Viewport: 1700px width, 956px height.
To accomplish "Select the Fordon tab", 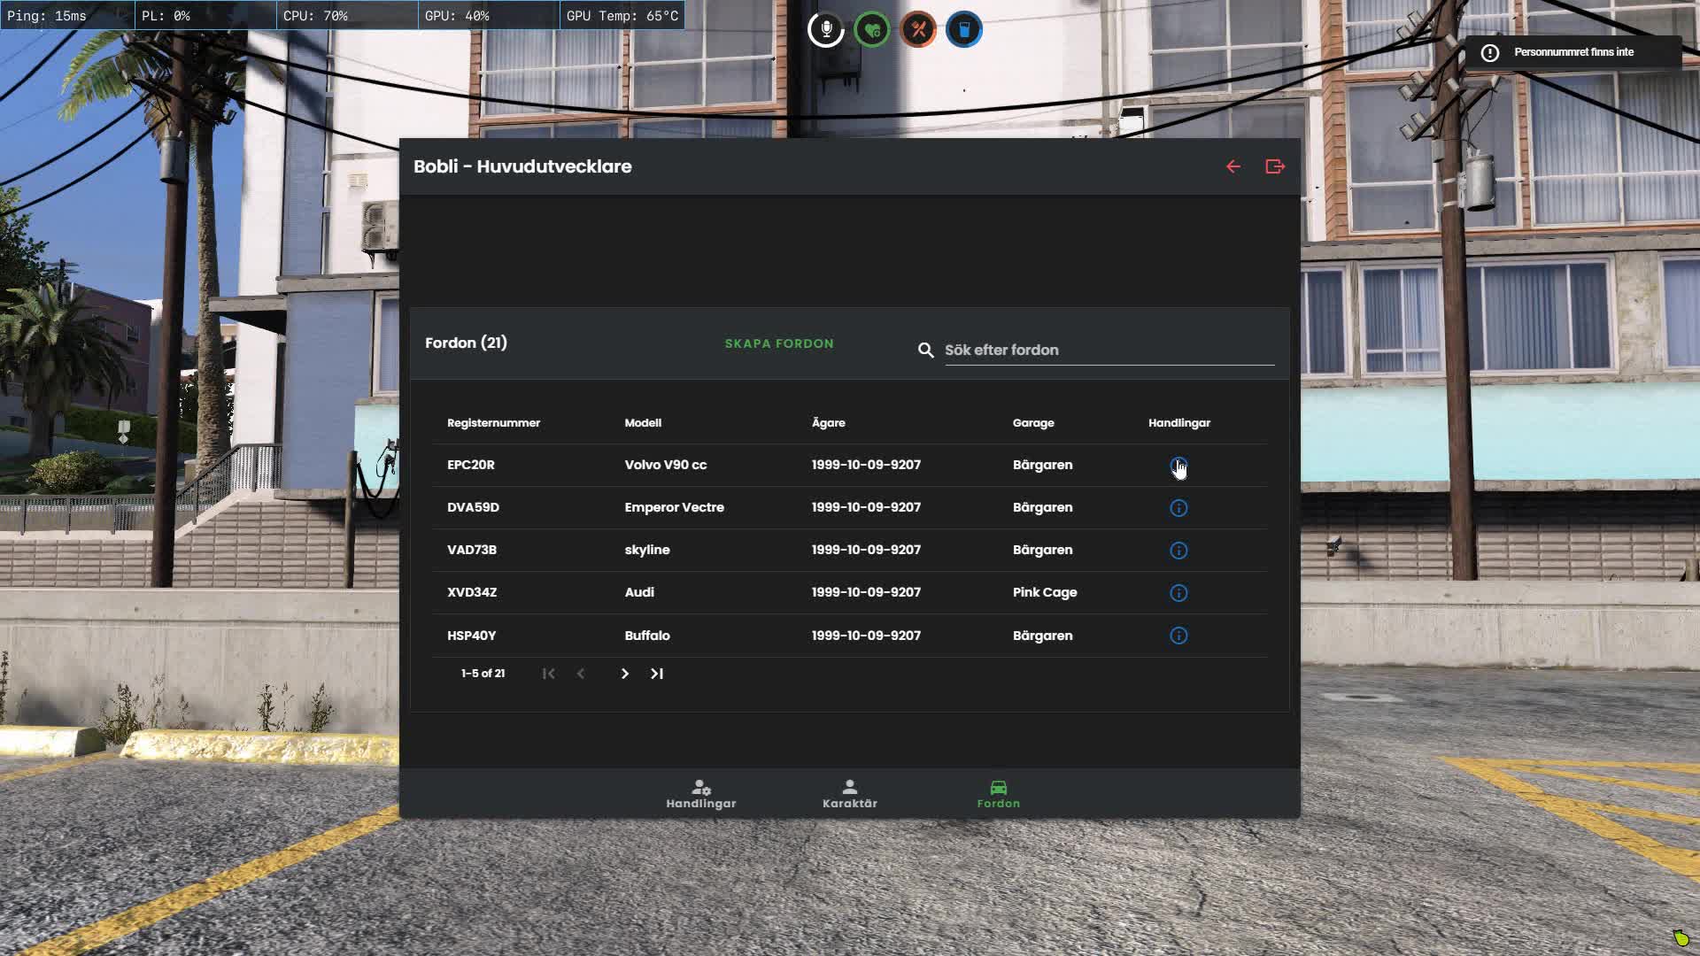I will coord(999,794).
